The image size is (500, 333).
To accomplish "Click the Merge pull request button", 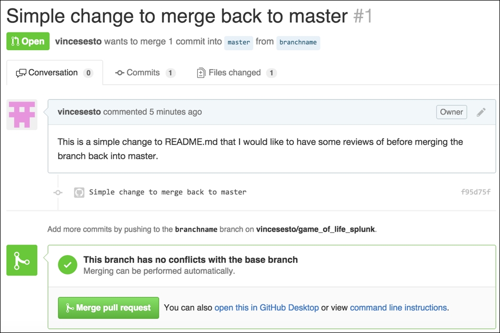I will pyautogui.click(x=108, y=308).
